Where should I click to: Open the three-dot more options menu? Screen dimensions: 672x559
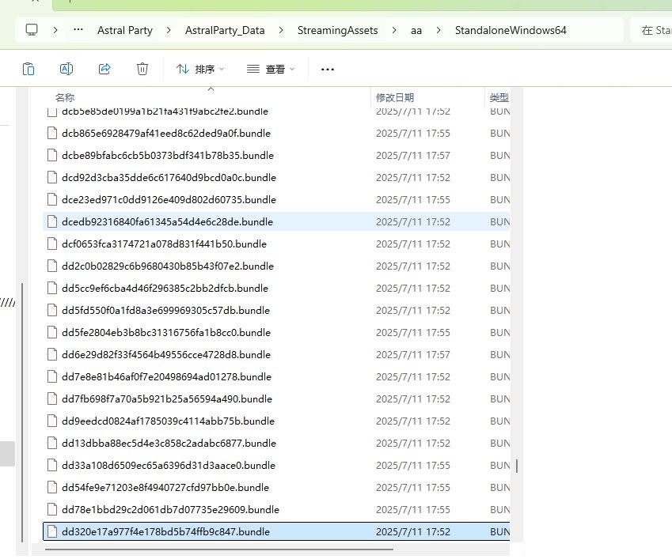point(328,69)
